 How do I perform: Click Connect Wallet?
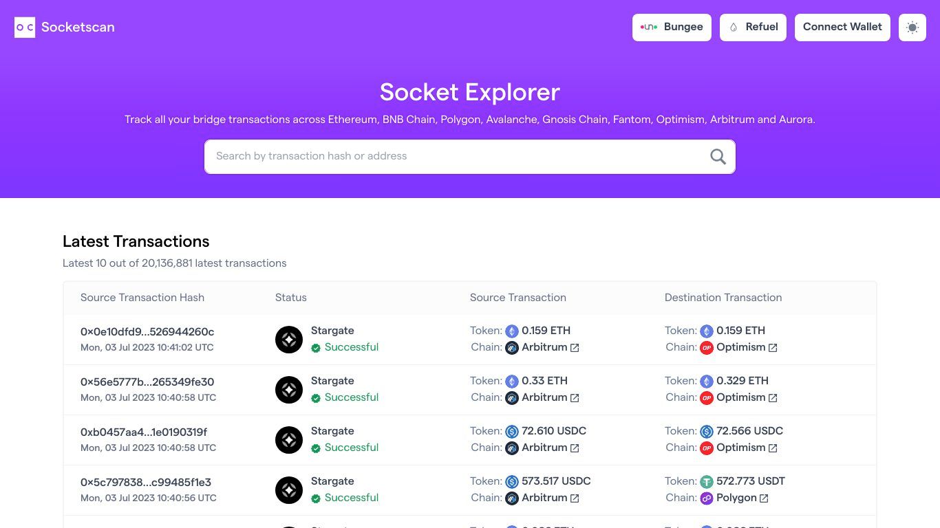842,27
